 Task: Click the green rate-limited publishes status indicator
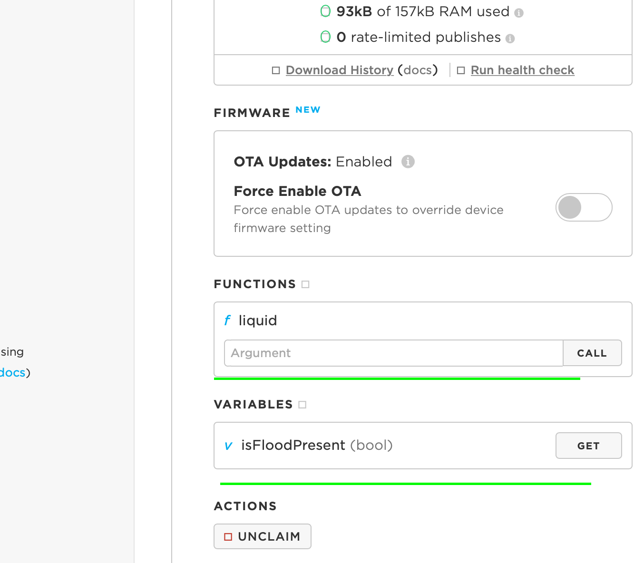tap(325, 37)
